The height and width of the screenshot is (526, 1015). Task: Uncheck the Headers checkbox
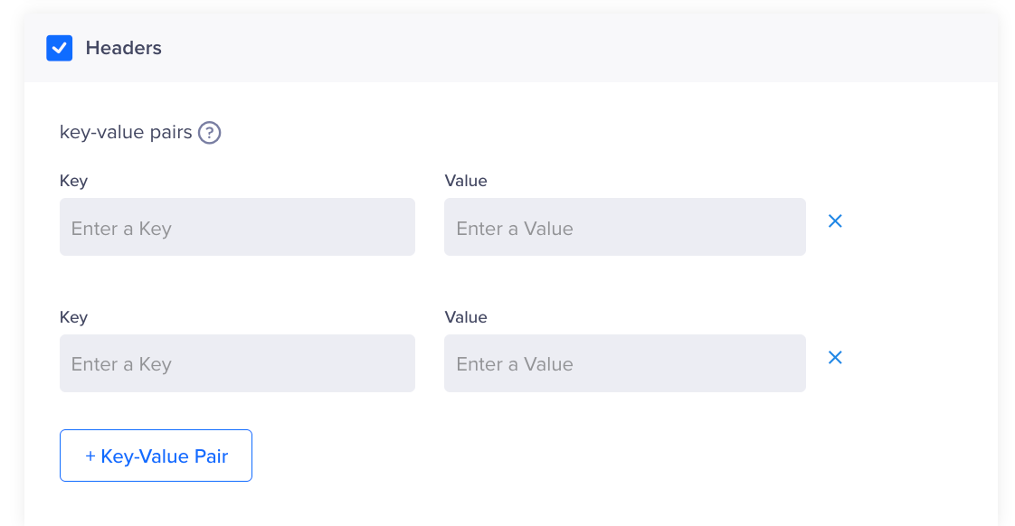pos(60,48)
